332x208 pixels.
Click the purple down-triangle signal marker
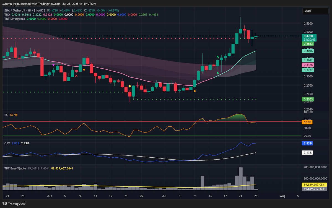point(53,65)
